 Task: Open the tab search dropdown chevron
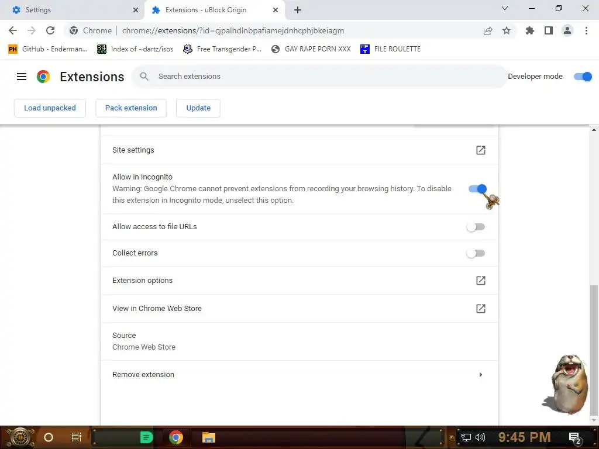[x=505, y=8]
